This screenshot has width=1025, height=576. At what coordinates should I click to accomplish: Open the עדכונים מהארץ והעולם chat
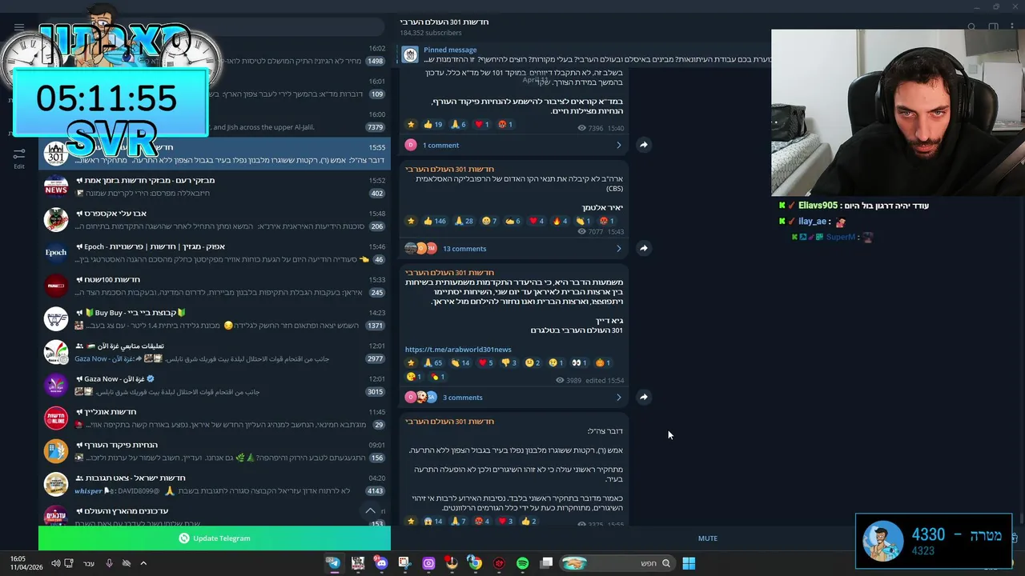pos(215,515)
